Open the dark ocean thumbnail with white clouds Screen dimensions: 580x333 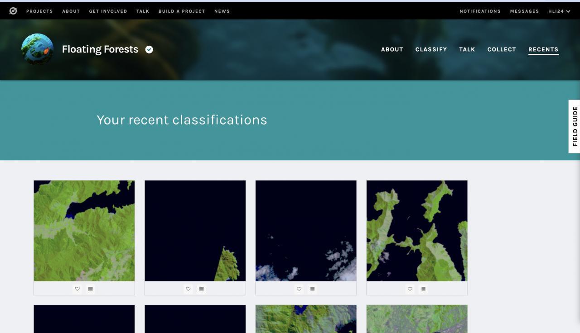coord(306,231)
